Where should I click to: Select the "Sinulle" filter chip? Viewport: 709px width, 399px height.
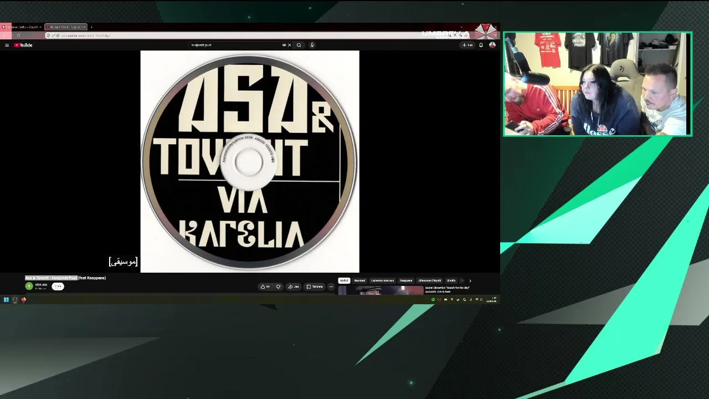451,280
